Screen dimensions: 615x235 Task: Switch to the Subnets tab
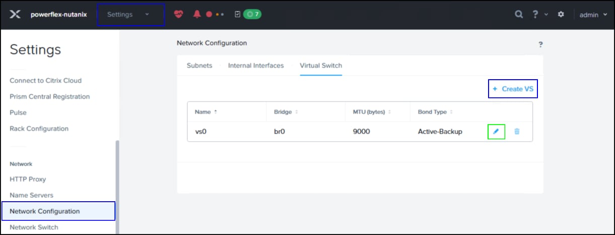coord(199,66)
